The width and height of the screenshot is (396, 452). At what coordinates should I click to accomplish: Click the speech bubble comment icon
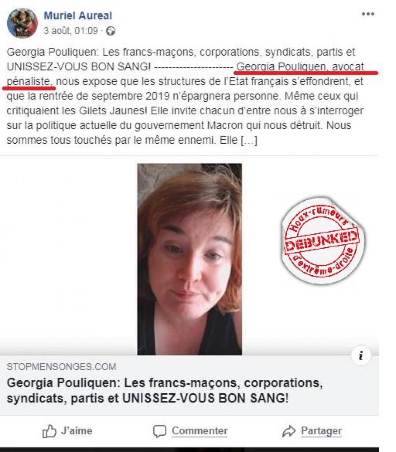160,431
